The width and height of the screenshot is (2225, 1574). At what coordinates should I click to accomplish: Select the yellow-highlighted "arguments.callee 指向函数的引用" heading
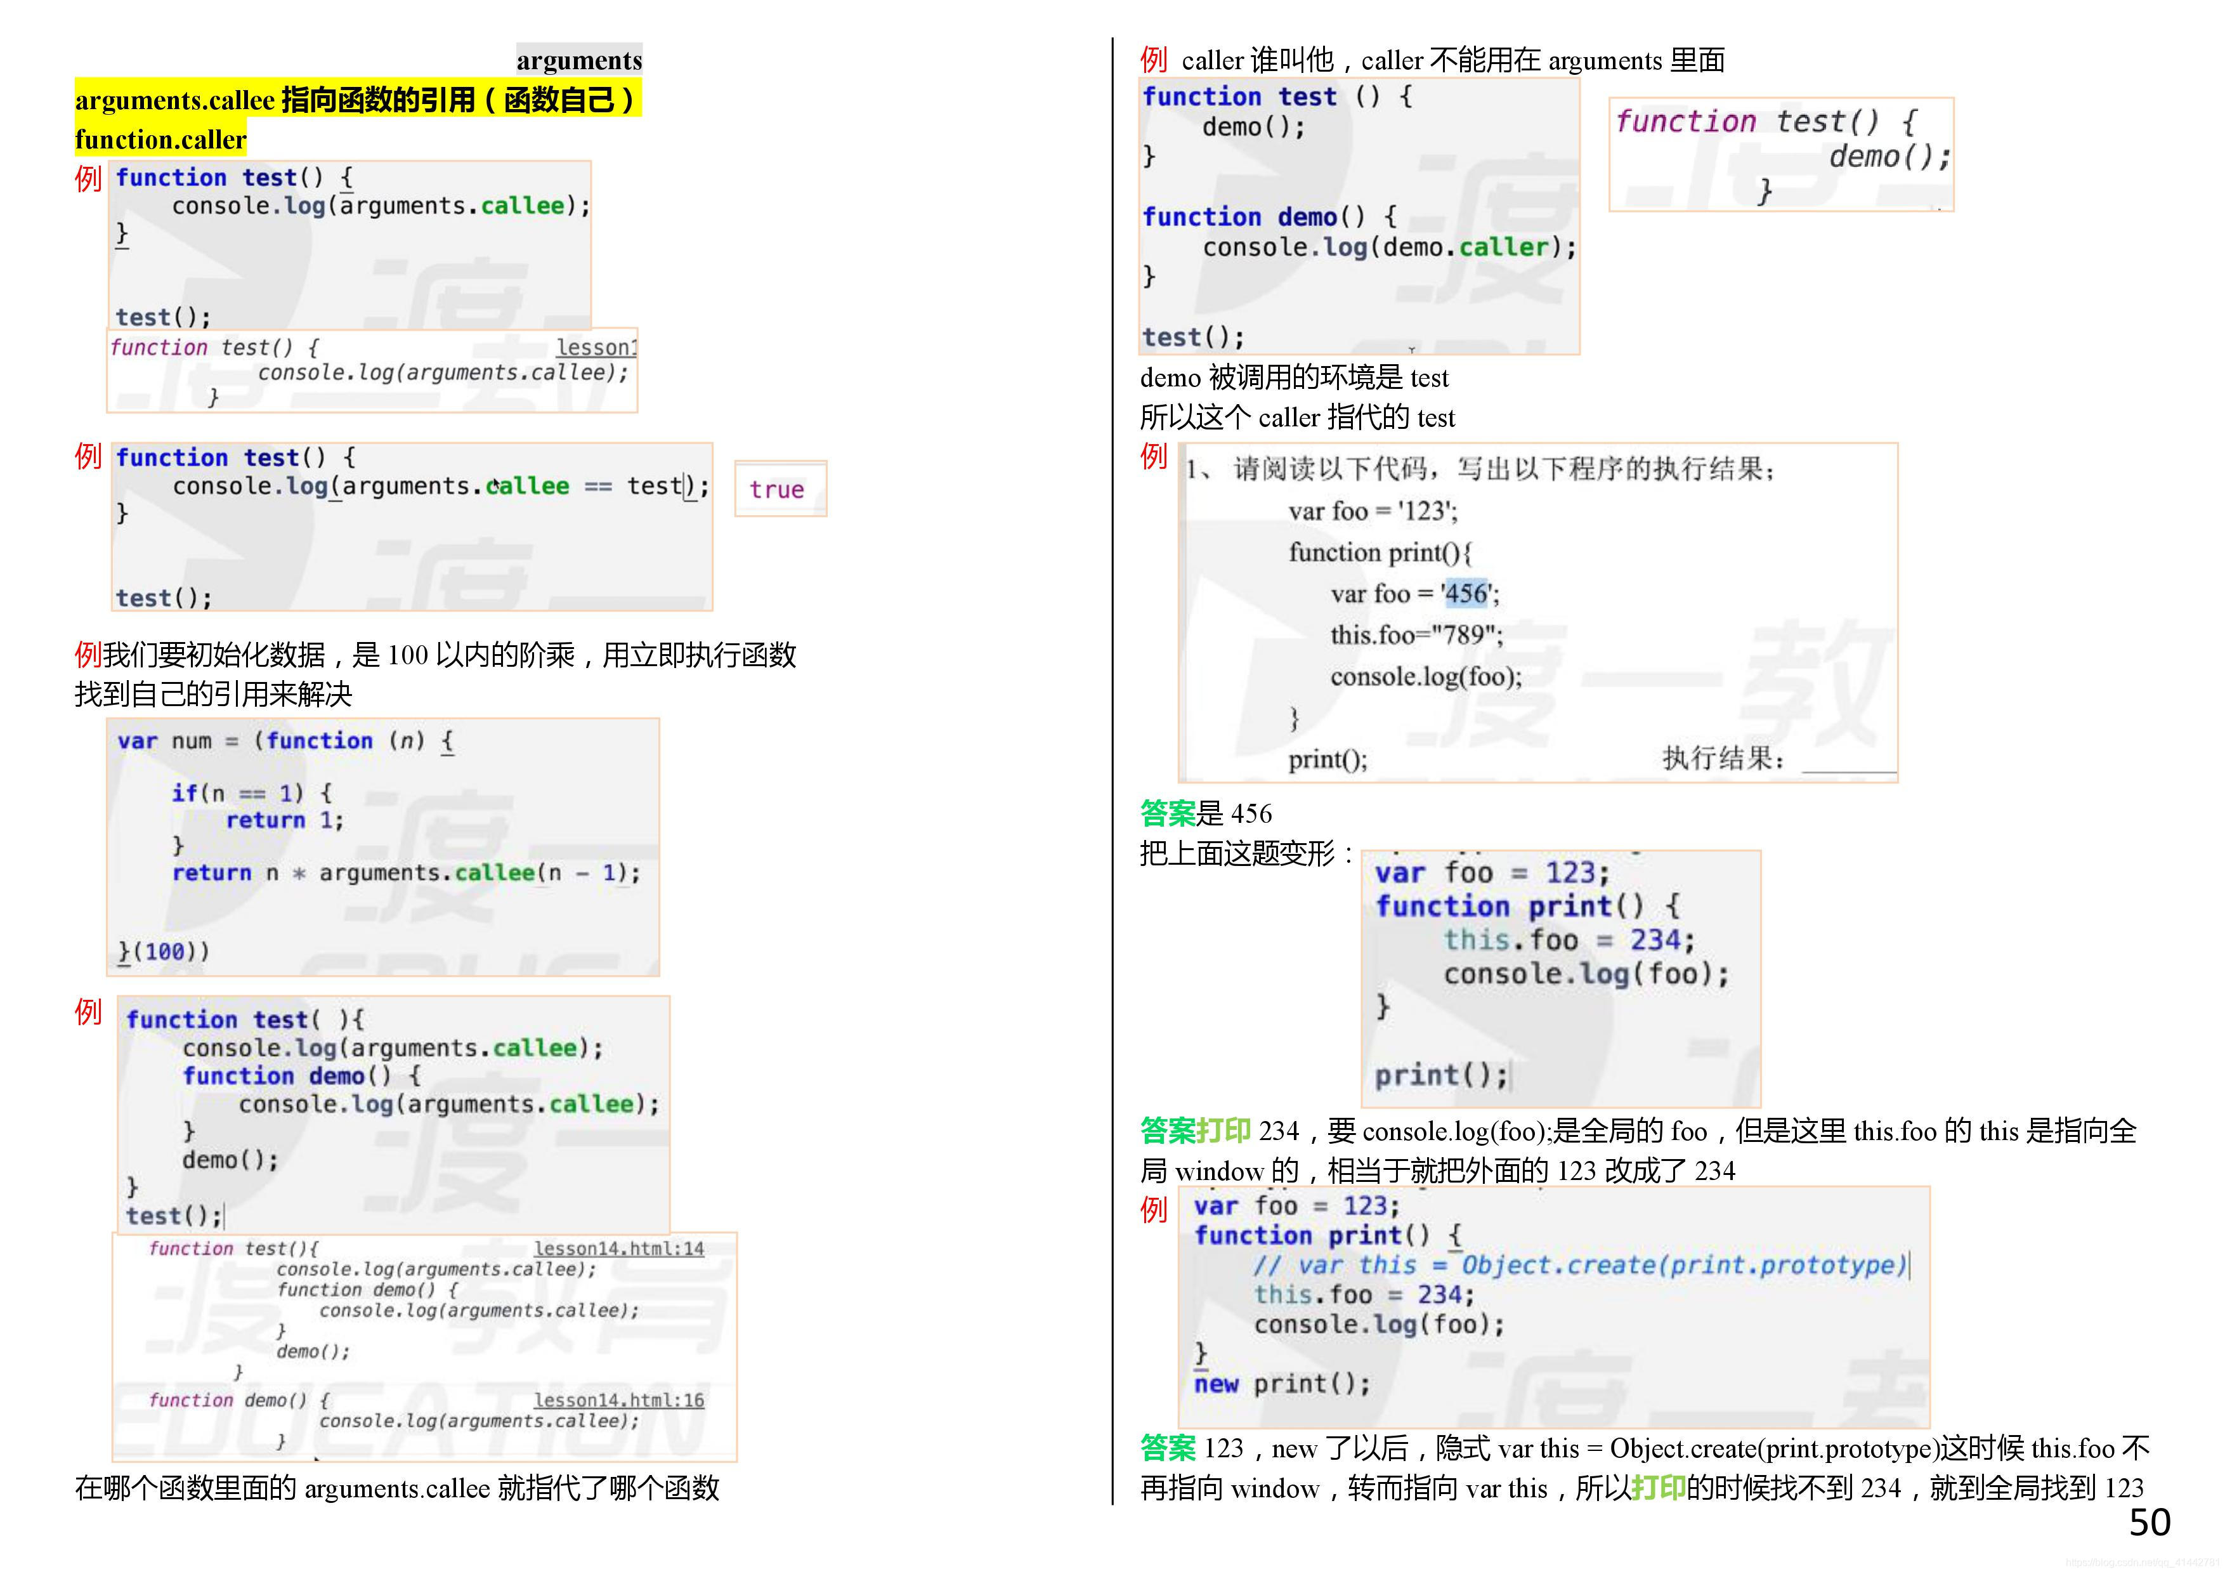click(358, 100)
